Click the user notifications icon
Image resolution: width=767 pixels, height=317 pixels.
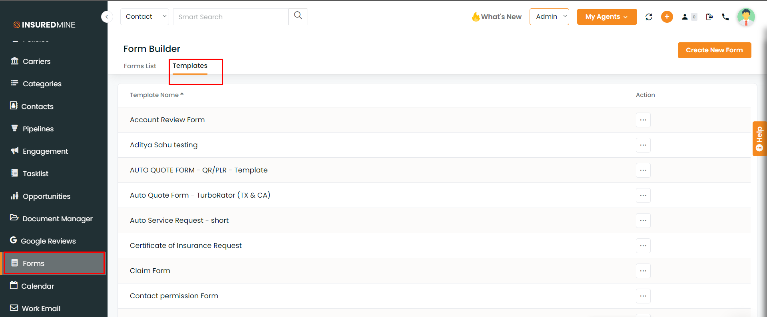pyautogui.click(x=689, y=17)
